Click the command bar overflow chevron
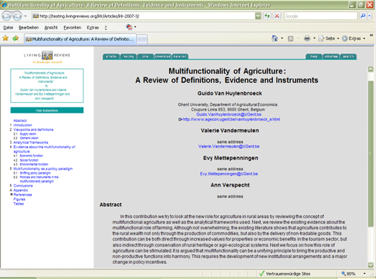 [371, 35]
